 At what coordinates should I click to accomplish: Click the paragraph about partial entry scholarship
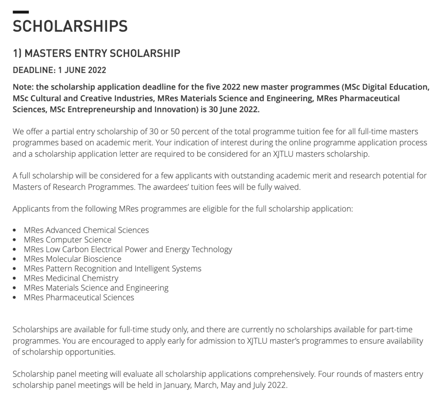coord(220,143)
